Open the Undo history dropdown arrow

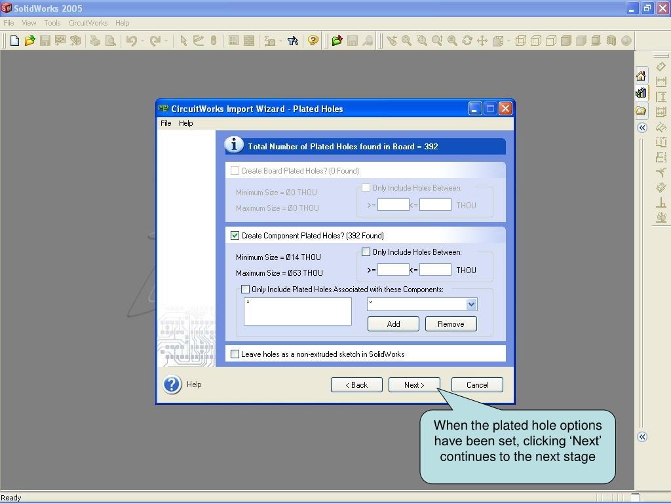coord(142,41)
